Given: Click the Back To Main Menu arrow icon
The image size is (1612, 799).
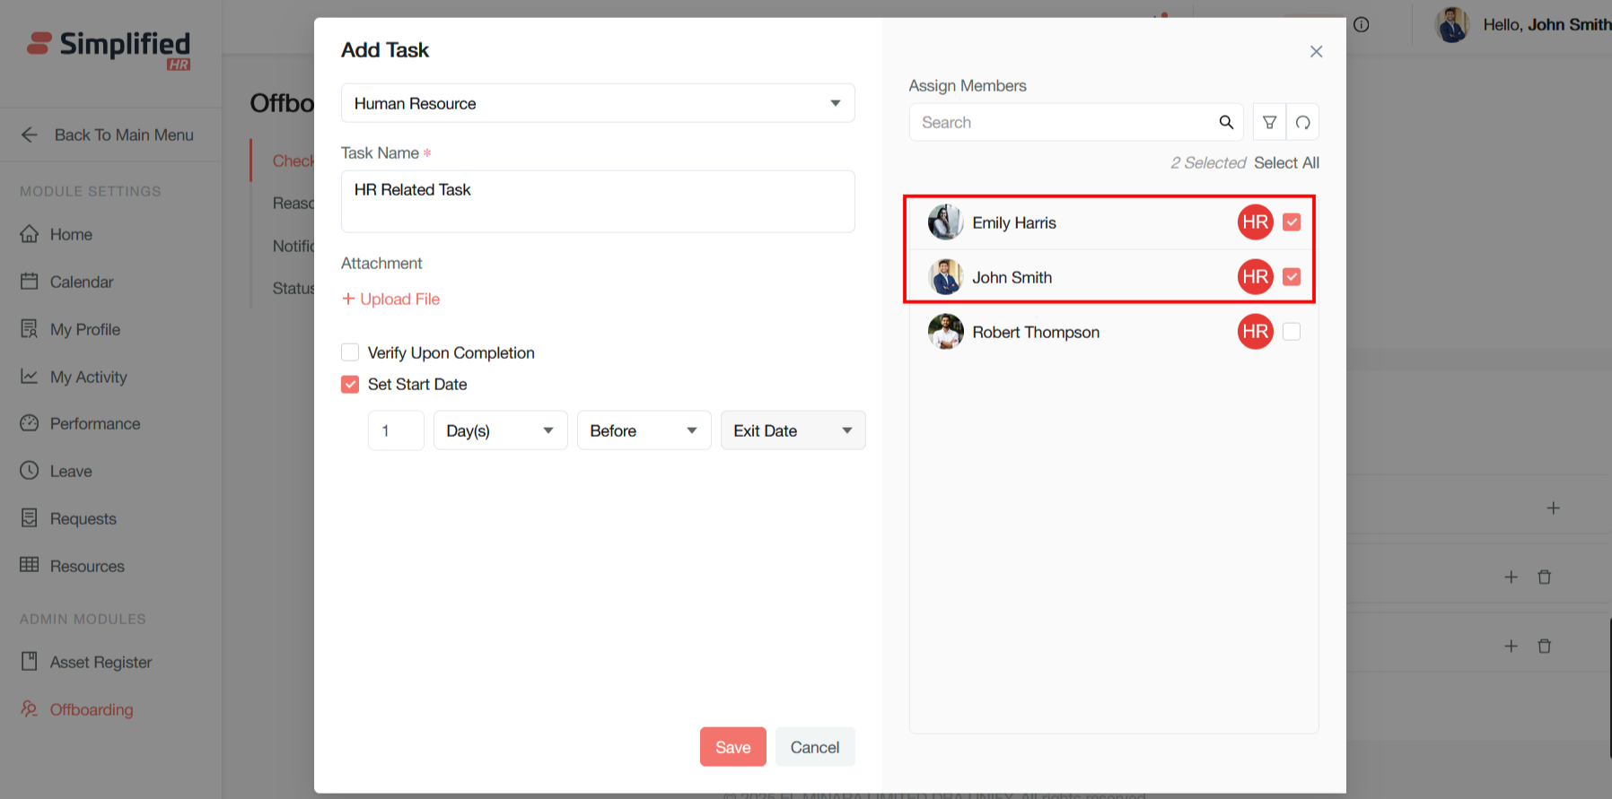Looking at the screenshot, I should (30, 135).
